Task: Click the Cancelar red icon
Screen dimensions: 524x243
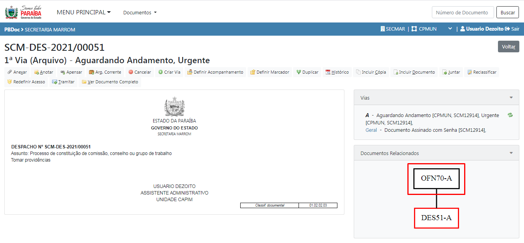Action: click(x=131, y=72)
